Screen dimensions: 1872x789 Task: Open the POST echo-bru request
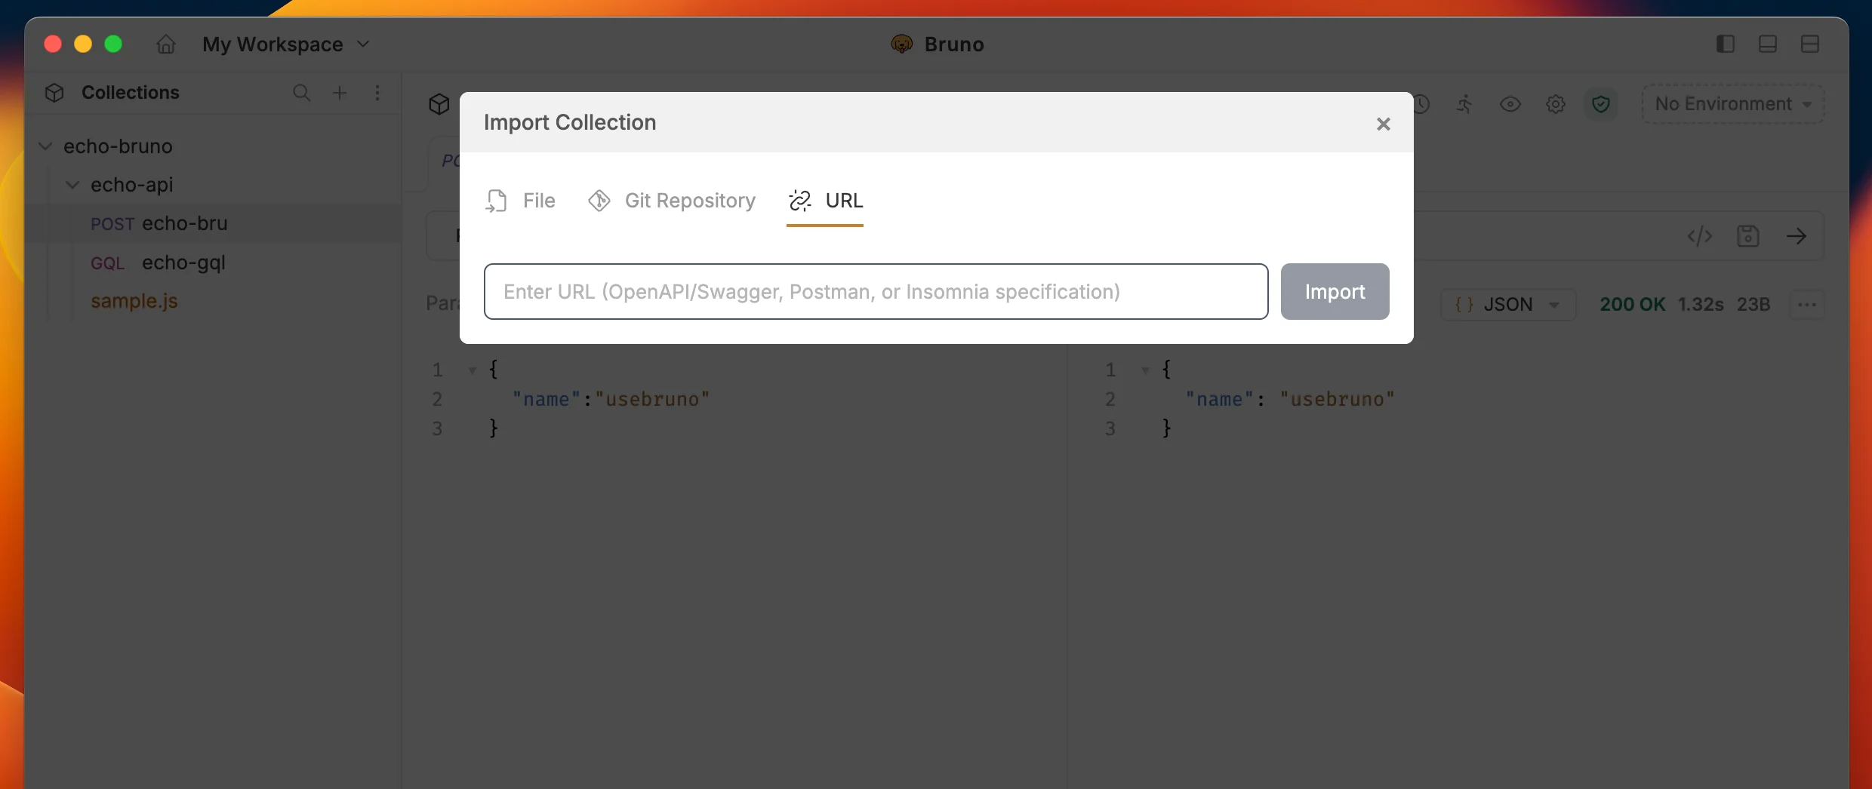click(x=213, y=223)
